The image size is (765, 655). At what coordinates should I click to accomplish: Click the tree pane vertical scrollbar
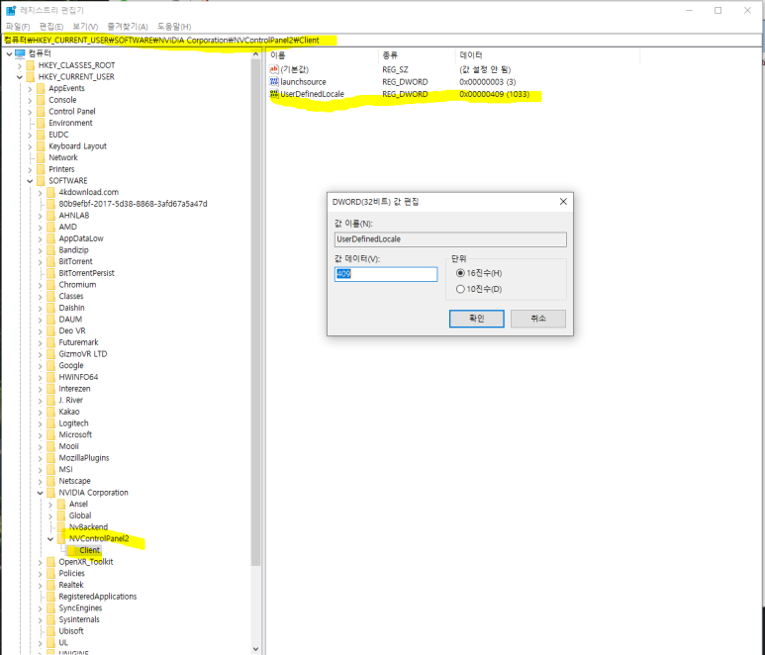tap(256, 297)
